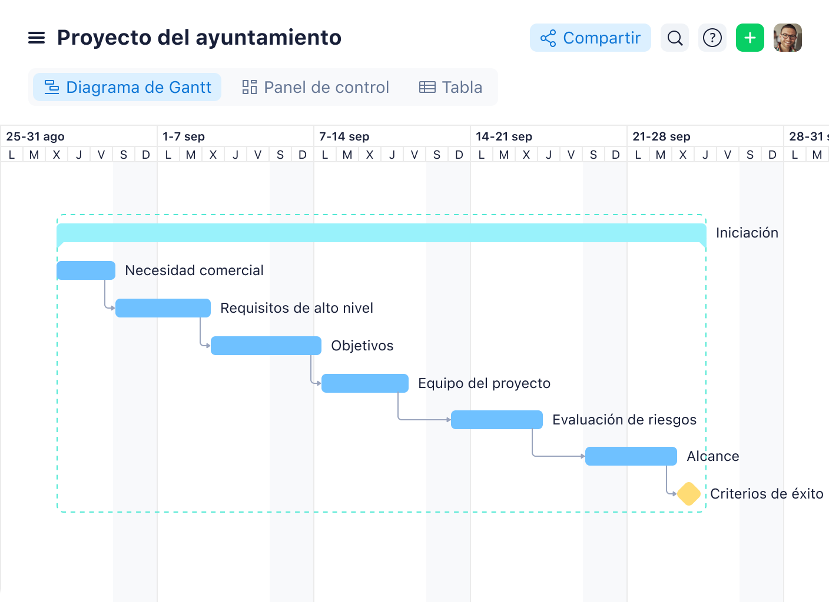Click the Necesidad comercial task bar
The width and height of the screenshot is (829, 602).
click(86, 270)
